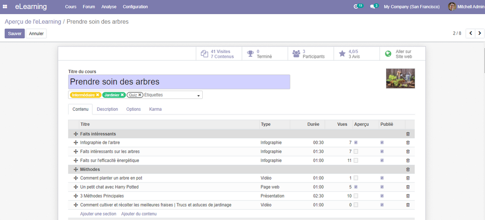Open the activities clock icon with badge 13
Viewport: 485px width, 220px height.
[356, 7]
